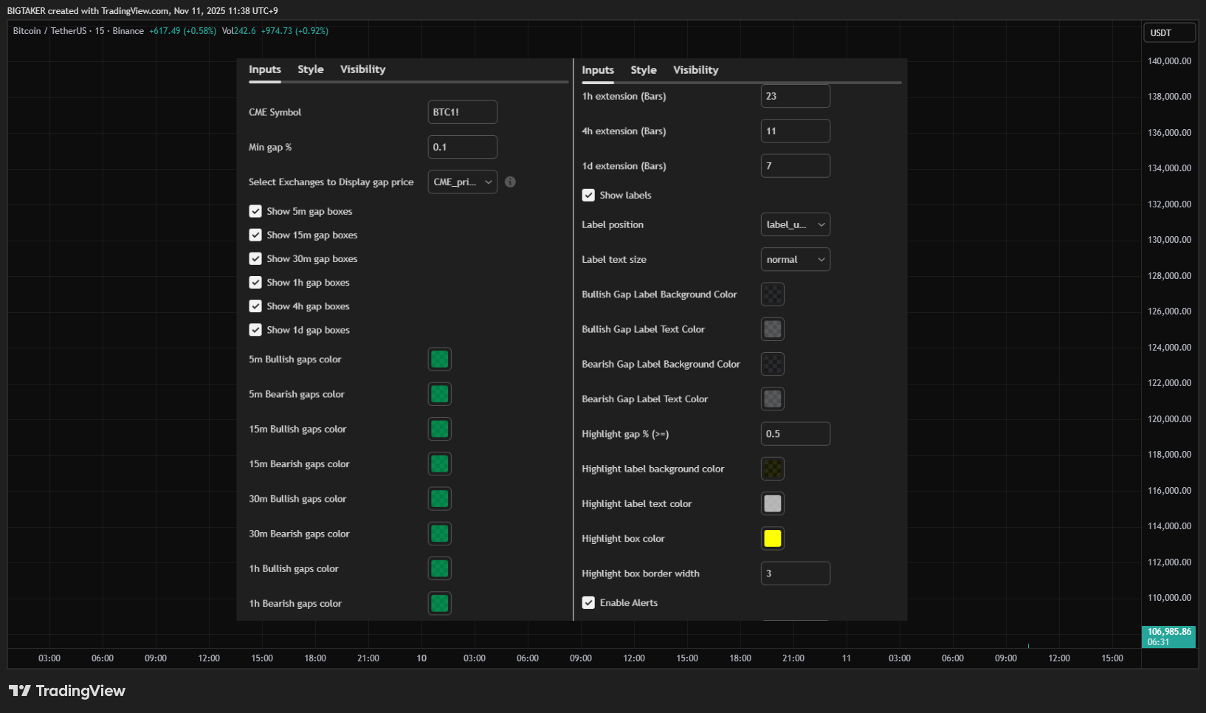Open the Label text size dropdown
The height and width of the screenshot is (713, 1206).
coord(796,260)
